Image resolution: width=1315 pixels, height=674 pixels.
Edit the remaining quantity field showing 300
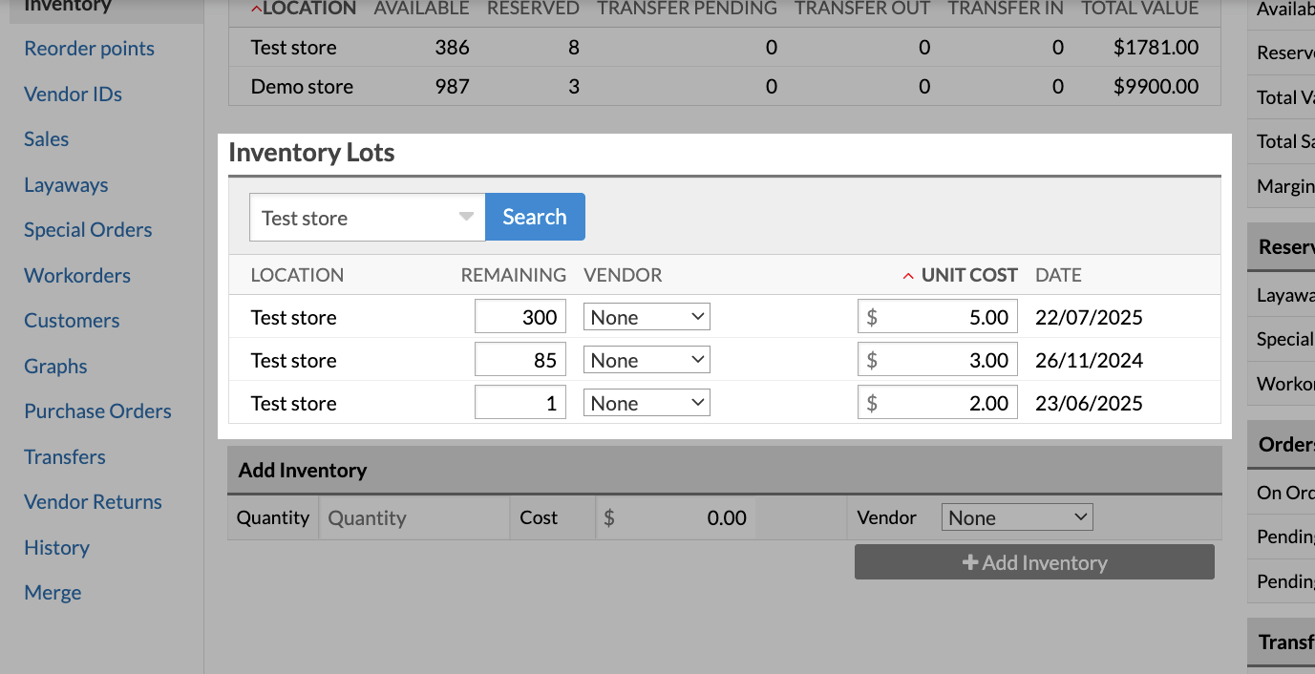[x=520, y=317]
